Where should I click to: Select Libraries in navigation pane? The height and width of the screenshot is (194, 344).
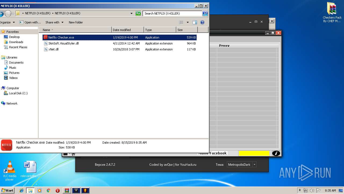click(12, 57)
